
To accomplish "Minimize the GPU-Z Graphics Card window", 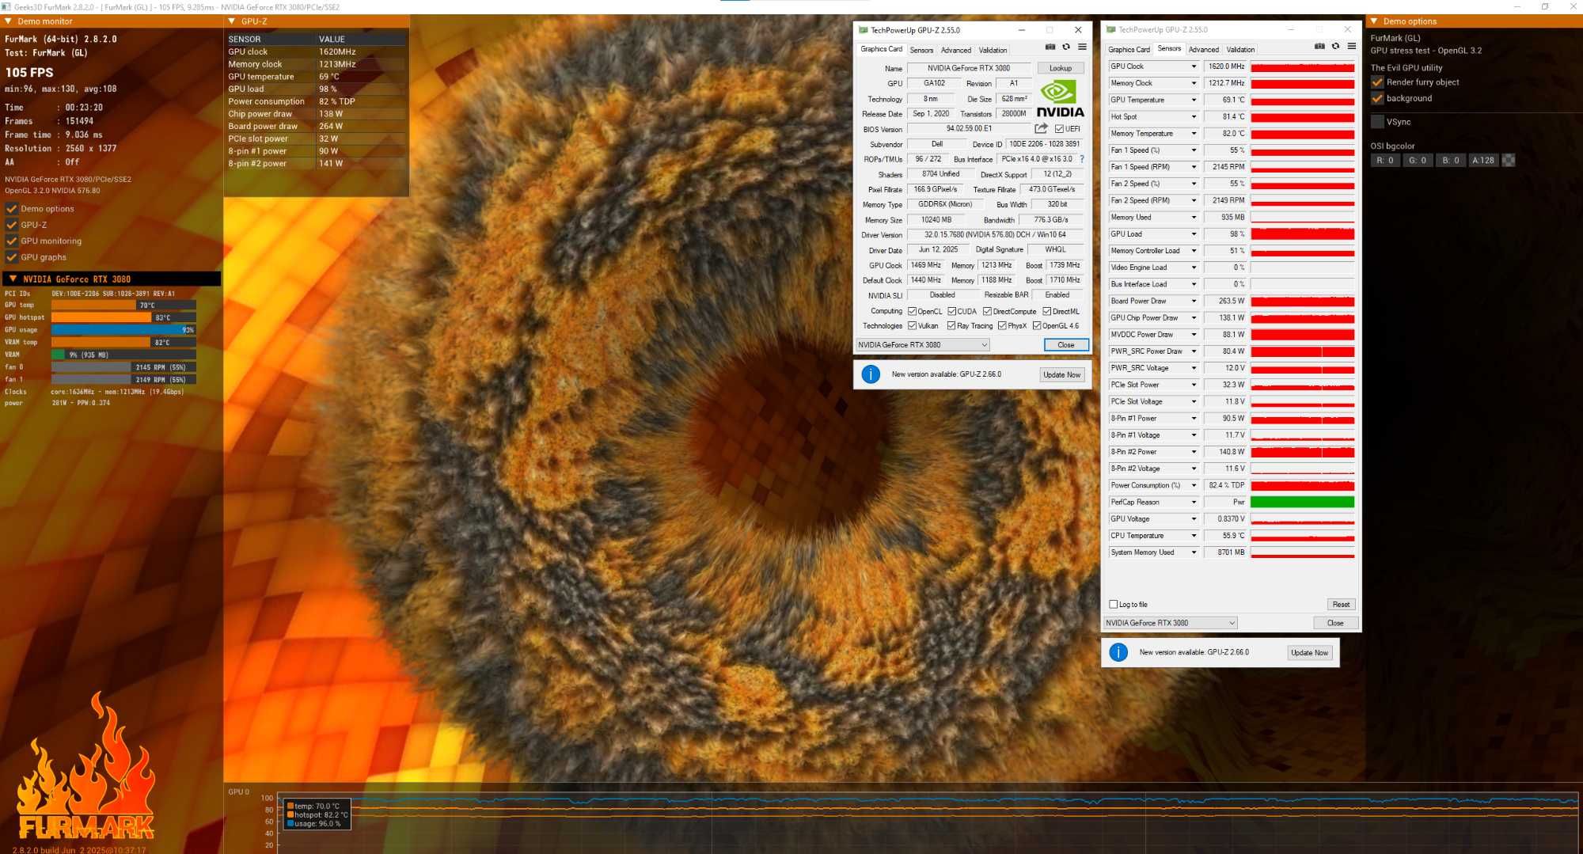I will [1022, 30].
